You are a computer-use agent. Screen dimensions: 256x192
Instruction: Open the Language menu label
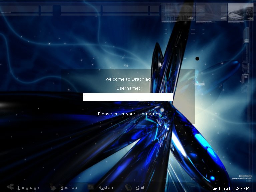[x=28, y=188]
